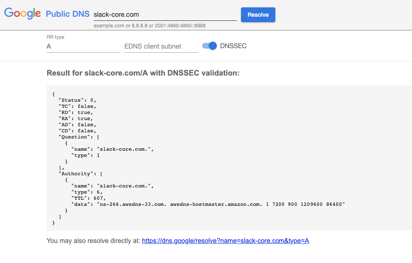Click the "Authority": [ line
Screen dimensions: 412x263
click(81, 174)
